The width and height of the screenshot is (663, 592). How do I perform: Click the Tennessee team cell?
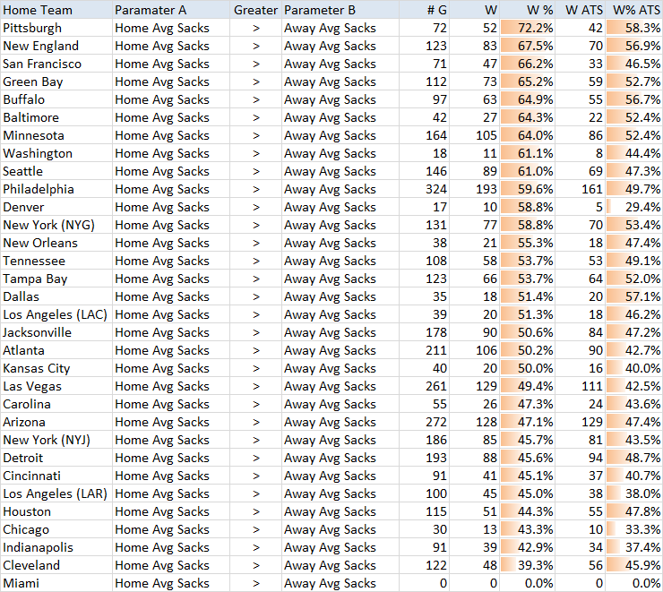(x=56, y=261)
